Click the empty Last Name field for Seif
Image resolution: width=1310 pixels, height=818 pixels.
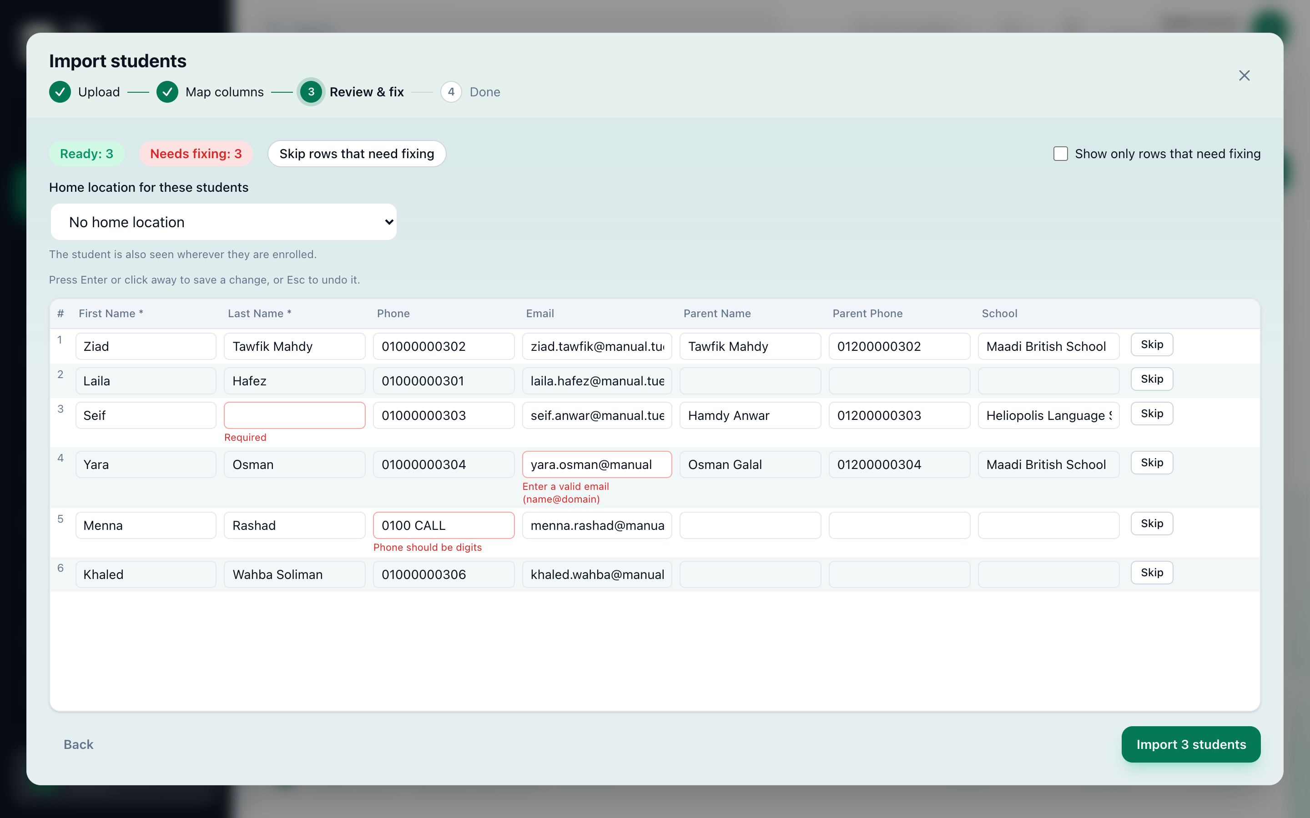294,415
